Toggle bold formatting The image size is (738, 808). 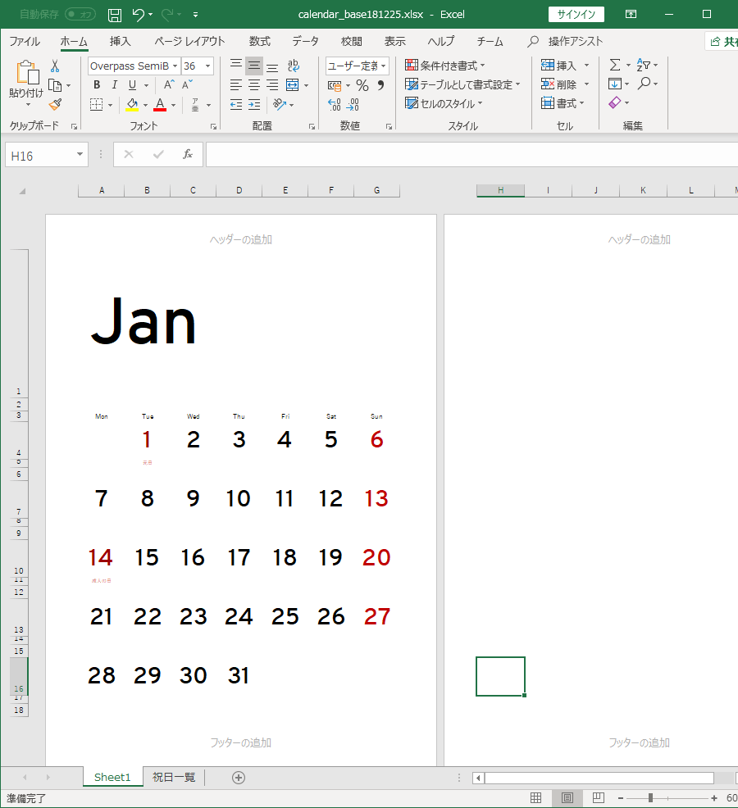(96, 84)
